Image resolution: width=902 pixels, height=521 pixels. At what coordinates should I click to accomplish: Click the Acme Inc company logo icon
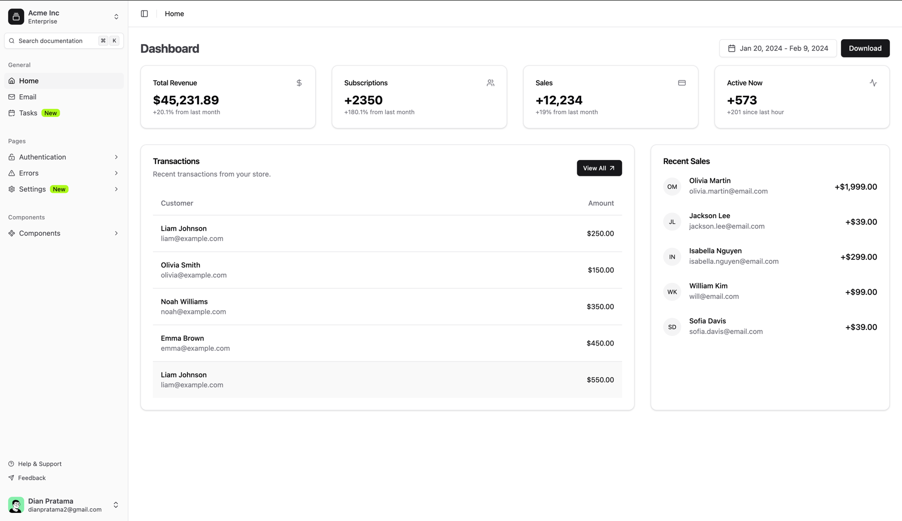tap(16, 16)
